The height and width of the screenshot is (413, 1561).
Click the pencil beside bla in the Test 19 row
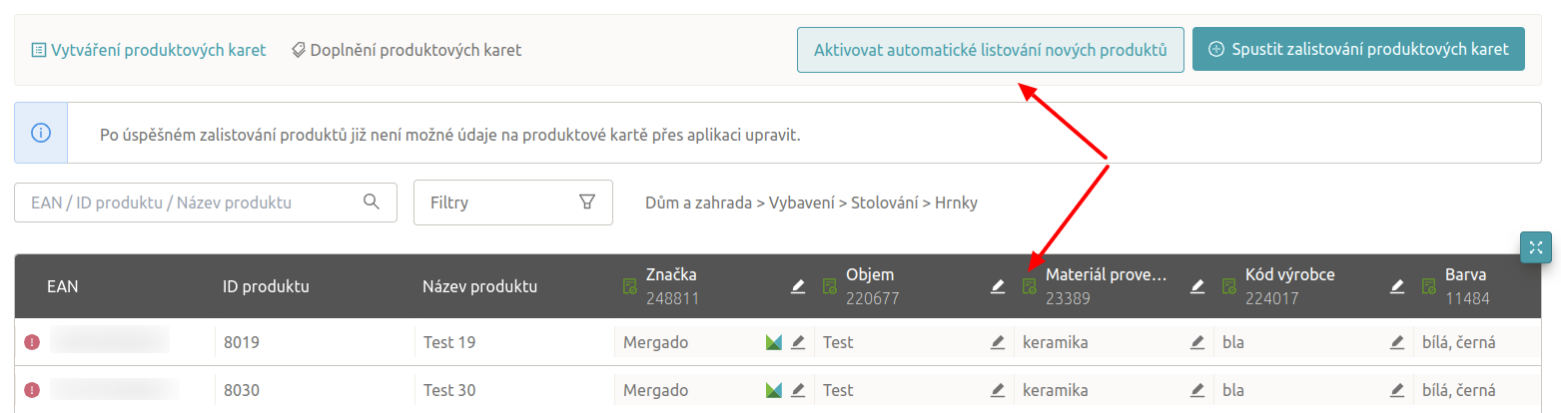click(1396, 342)
